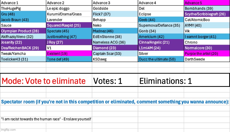Click the Gru (48) cell

point(23,14)
